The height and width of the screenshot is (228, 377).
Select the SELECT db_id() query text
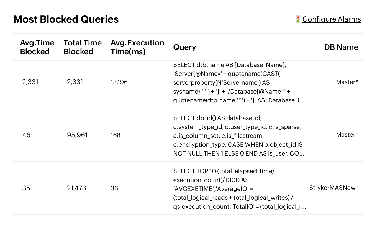click(238, 136)
